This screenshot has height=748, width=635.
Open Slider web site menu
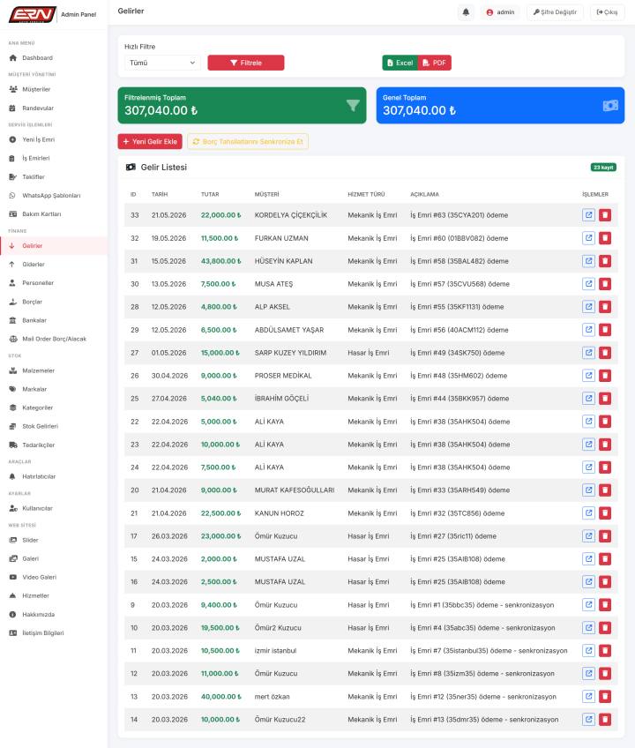[x=54, y=540]
